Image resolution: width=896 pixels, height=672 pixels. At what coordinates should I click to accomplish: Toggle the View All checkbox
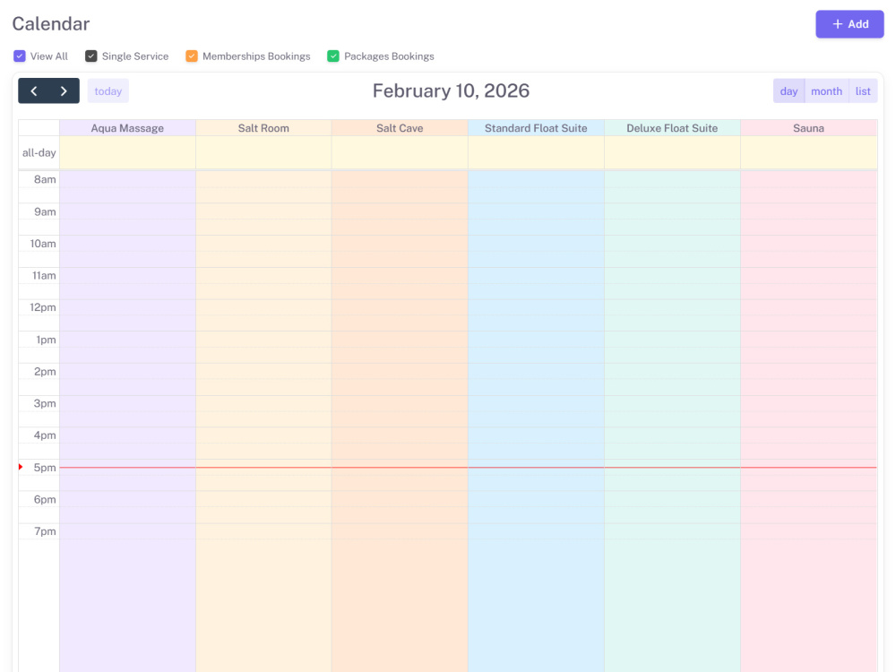coord(20,56)
